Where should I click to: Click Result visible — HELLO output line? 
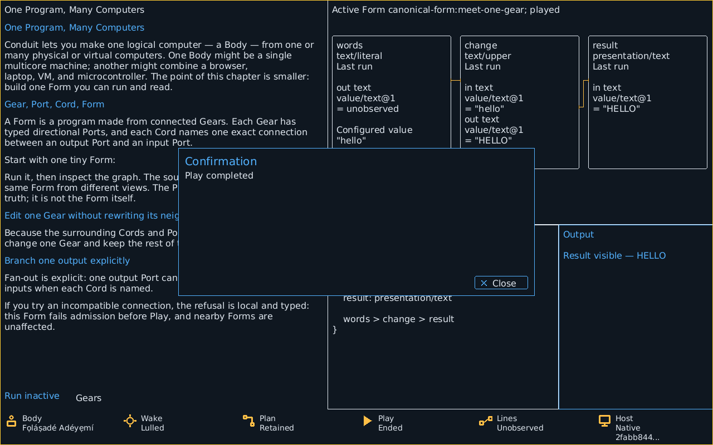pyautogui.click(x=614, y=255)
